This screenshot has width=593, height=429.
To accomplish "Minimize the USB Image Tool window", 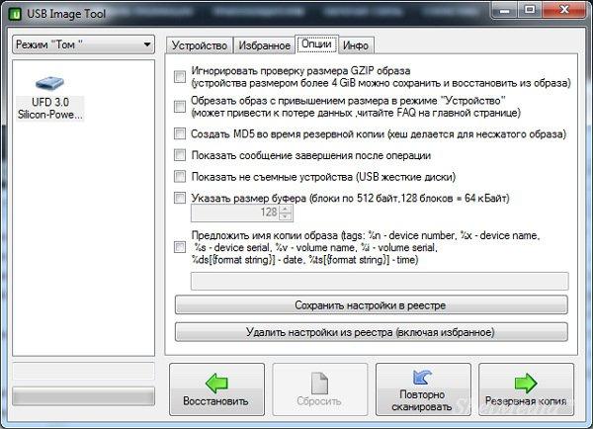I will pyautogui.click(x=504, y=10).
